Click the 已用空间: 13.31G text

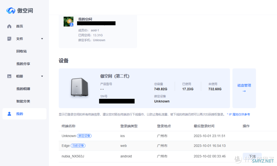coord(91,35)
